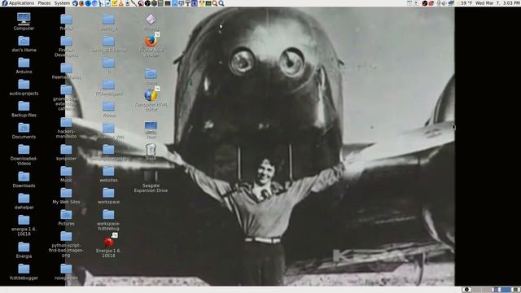Select the My Web Sites folder
Viewport: 521px width, 293px height.
66,196
